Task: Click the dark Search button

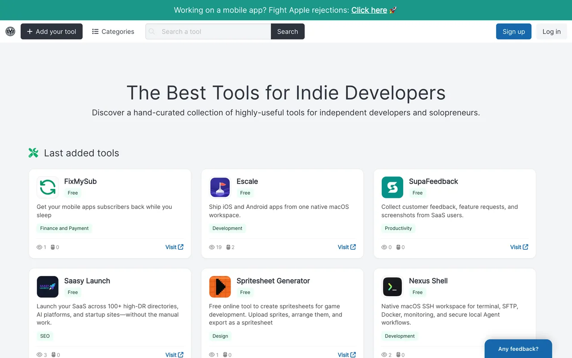Action: 287,31
